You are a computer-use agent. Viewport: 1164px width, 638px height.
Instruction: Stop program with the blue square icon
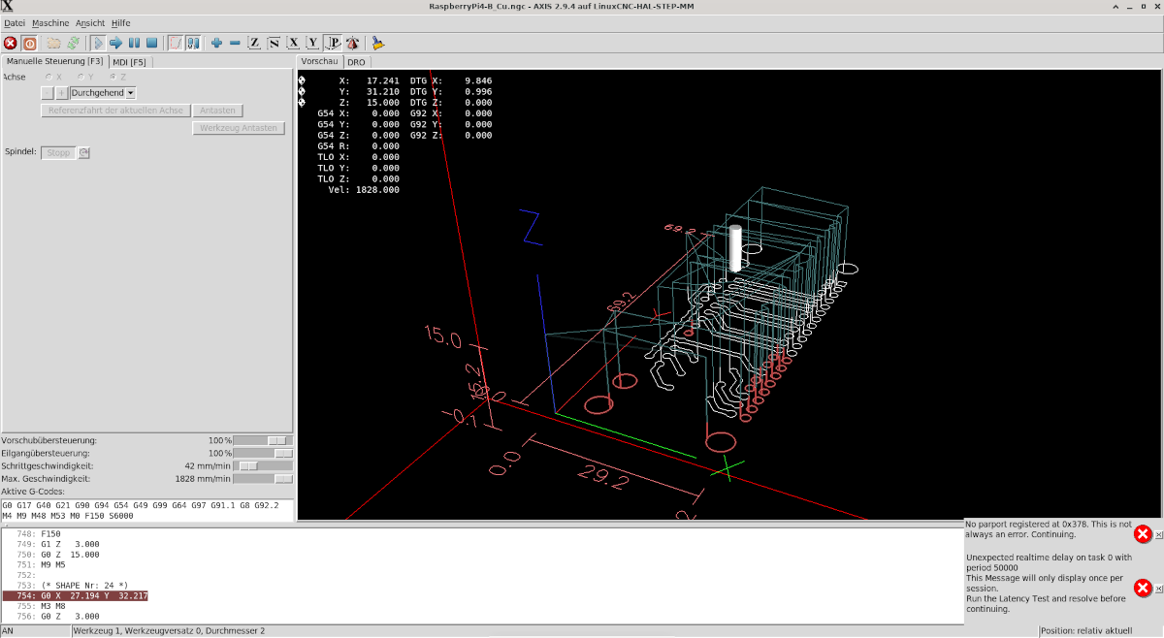click(x=152, y=43)
